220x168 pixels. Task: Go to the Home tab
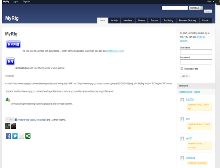[x=102, y=21]
